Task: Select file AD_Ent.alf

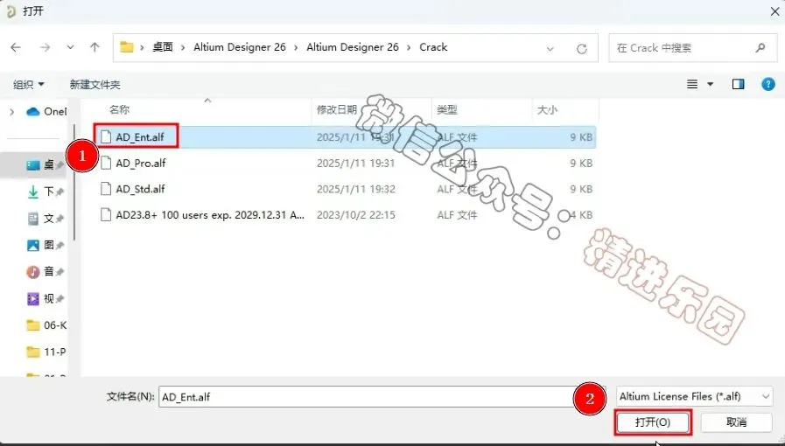Action: [345, 137]
